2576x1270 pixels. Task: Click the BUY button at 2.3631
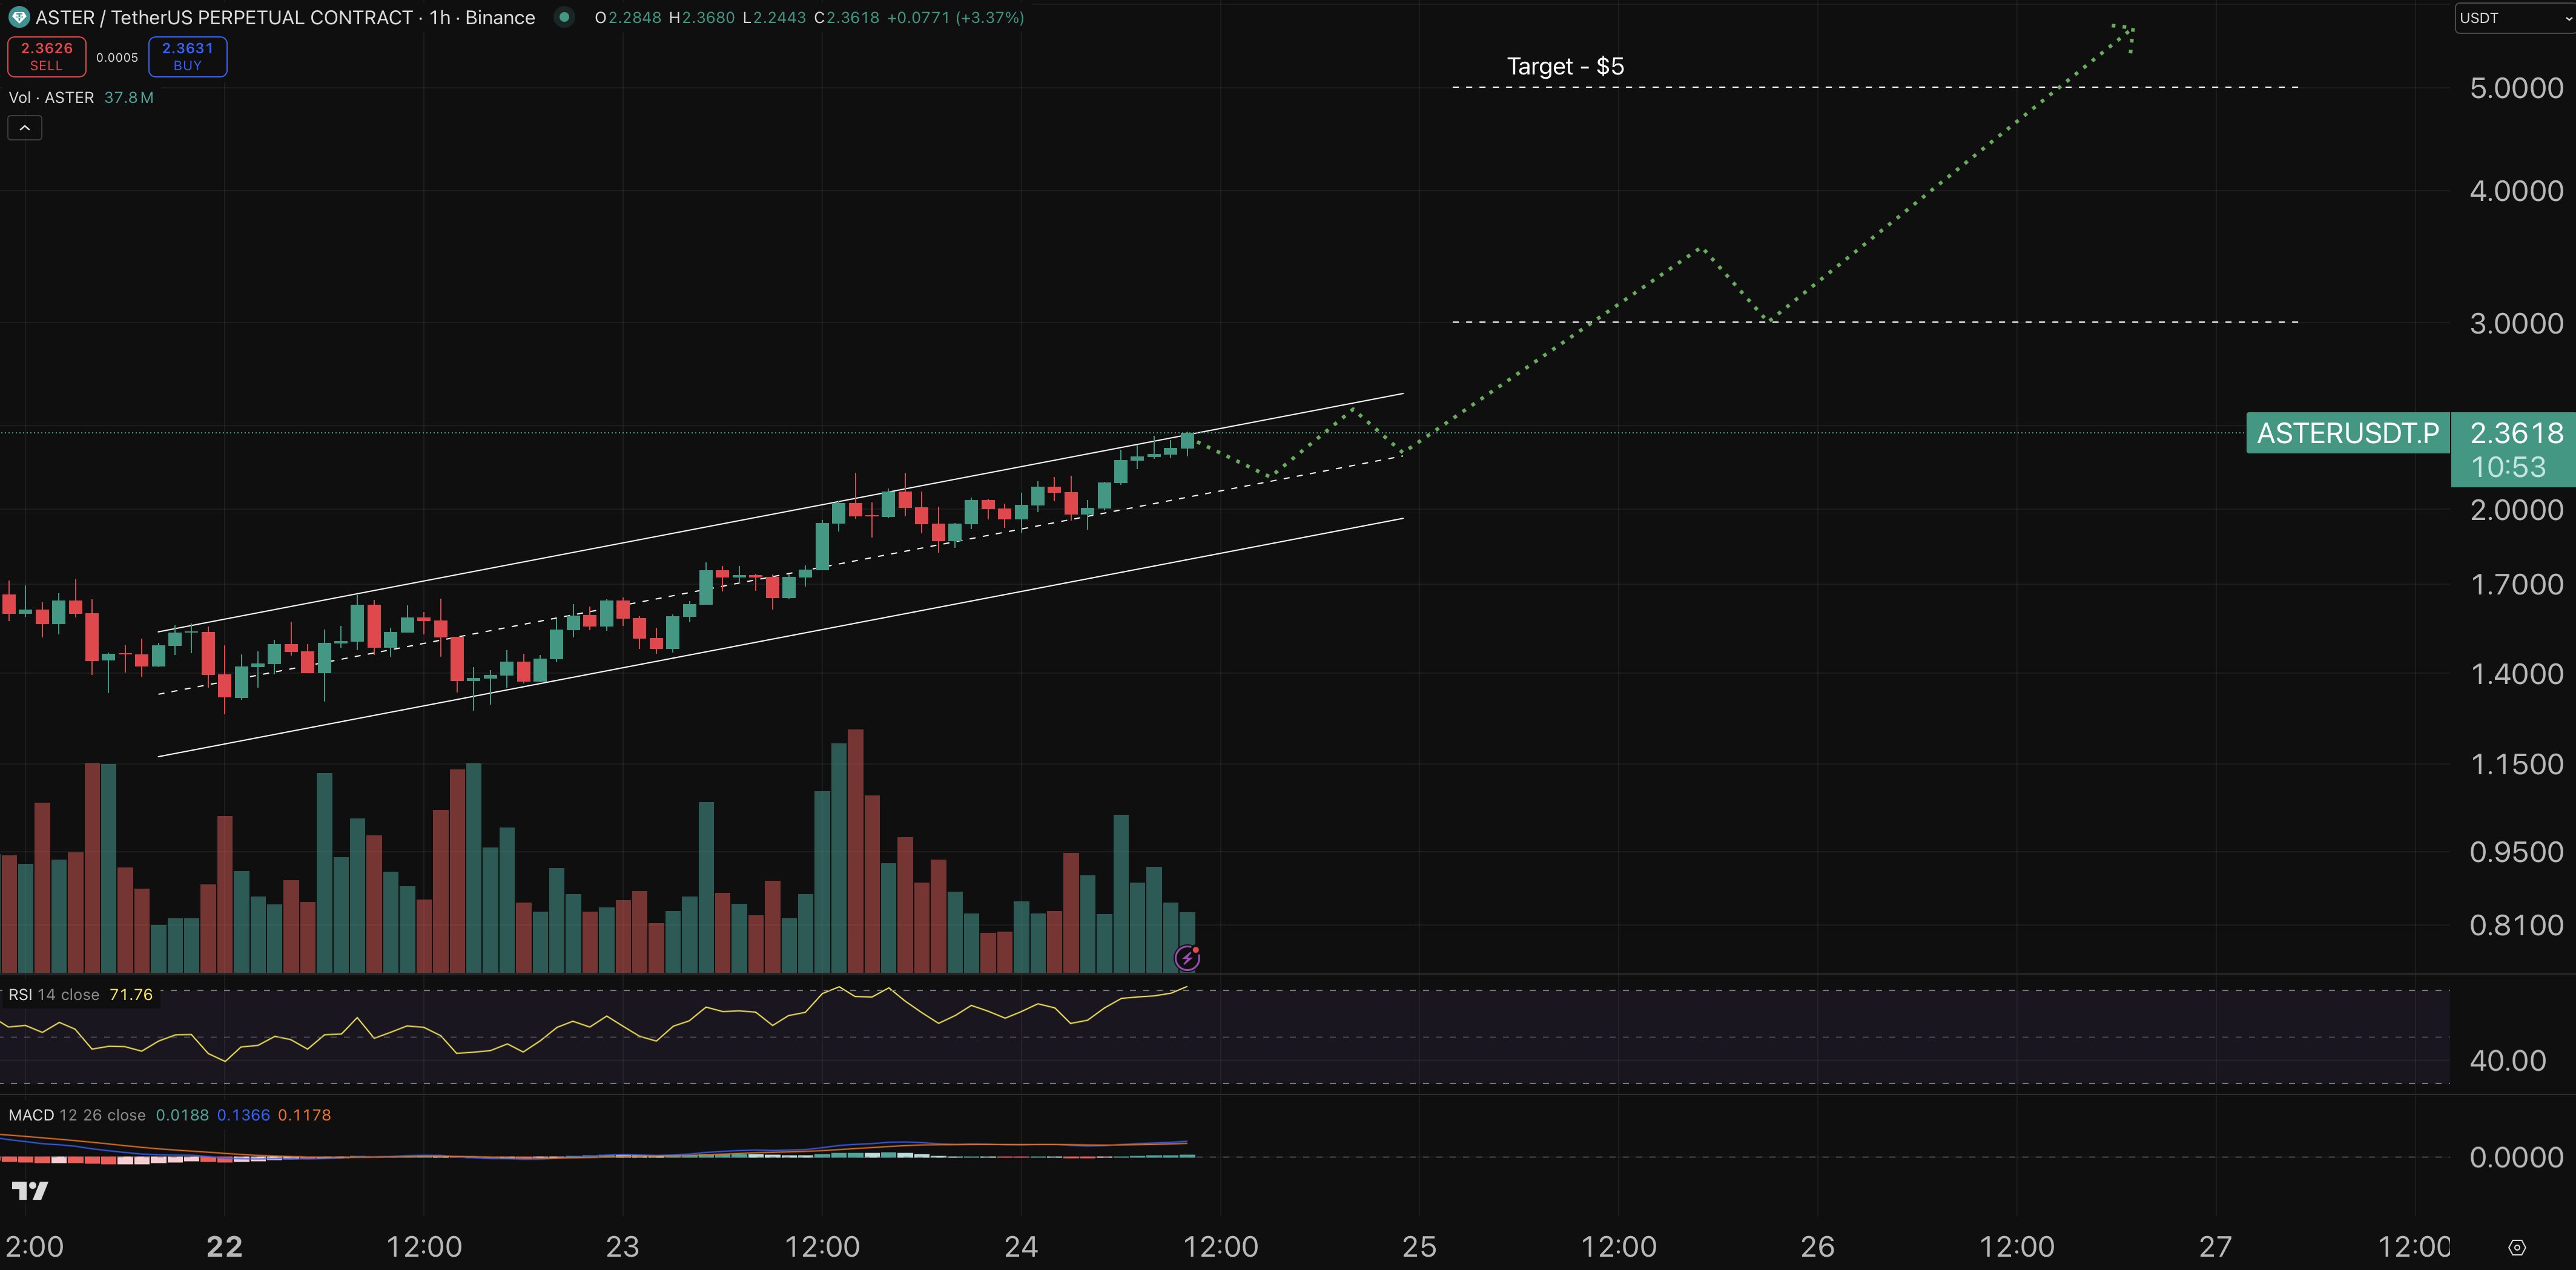pyautogui.click(x=187, y=56)
